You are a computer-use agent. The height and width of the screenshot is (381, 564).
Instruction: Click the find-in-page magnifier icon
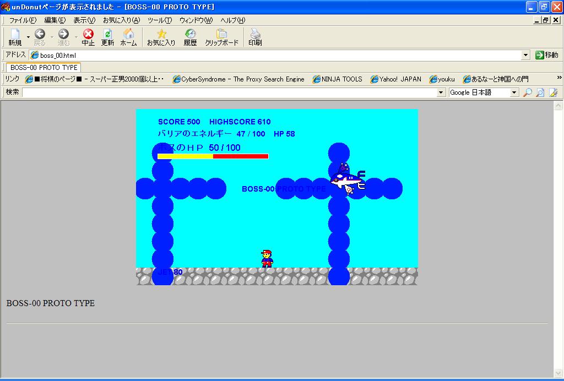pyautogui.click(x=540, y=92)
